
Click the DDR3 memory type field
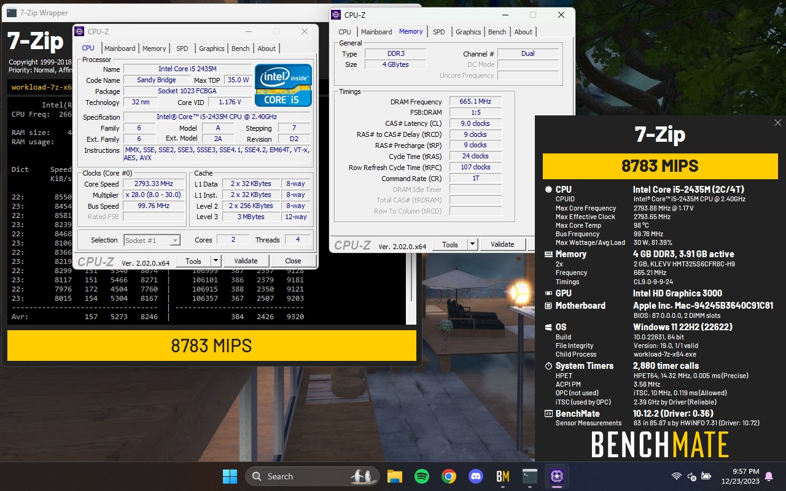396,53
